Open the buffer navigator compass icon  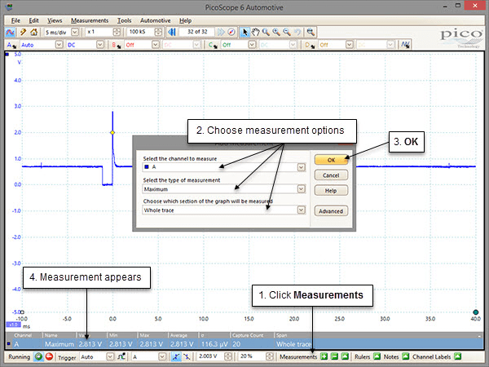(231, 32)
